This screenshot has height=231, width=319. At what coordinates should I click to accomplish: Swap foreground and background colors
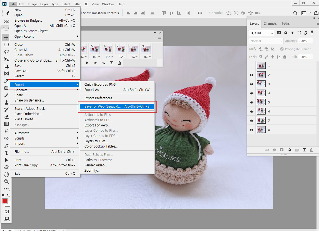[x=8, y=196]
